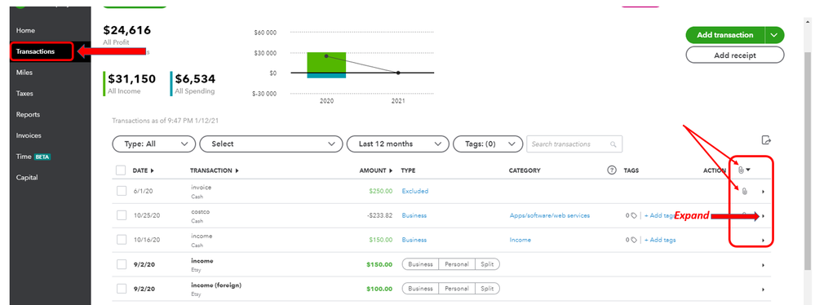Open Add transaction dropdown arrow
The height and width of the screenshot is (305, 815).
[774, 35]
